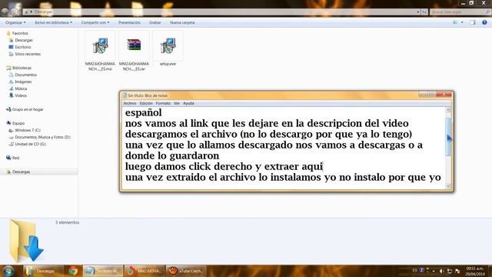This screenshot has height=277, width=492.
Task: Click the Explorer forward navigation button
Action: point(15,12)
